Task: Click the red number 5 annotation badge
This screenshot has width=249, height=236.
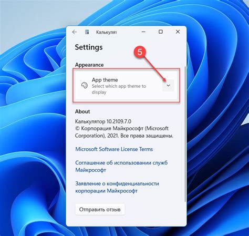Action: (140, 52)
